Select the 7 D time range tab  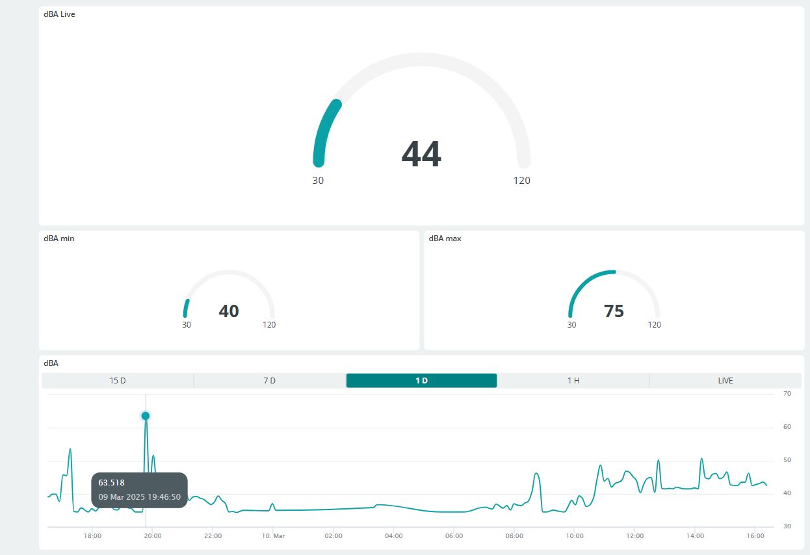[x=269, y=381]
